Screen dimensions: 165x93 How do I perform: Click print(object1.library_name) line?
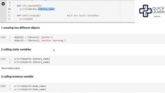point(32,59)
